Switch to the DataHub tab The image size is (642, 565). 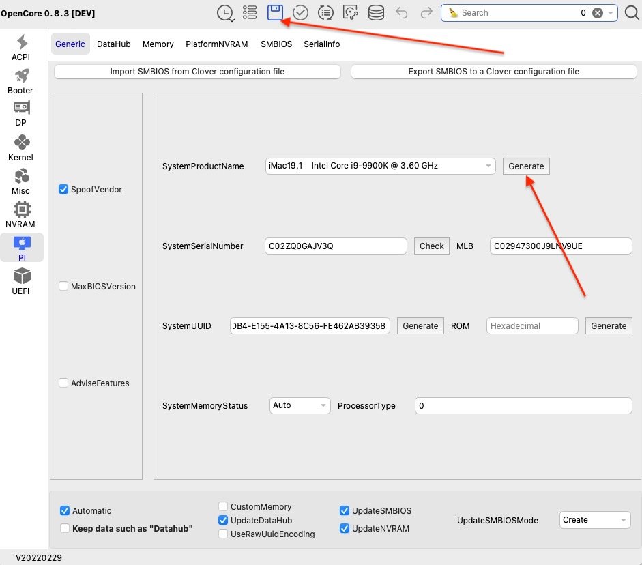113,44
